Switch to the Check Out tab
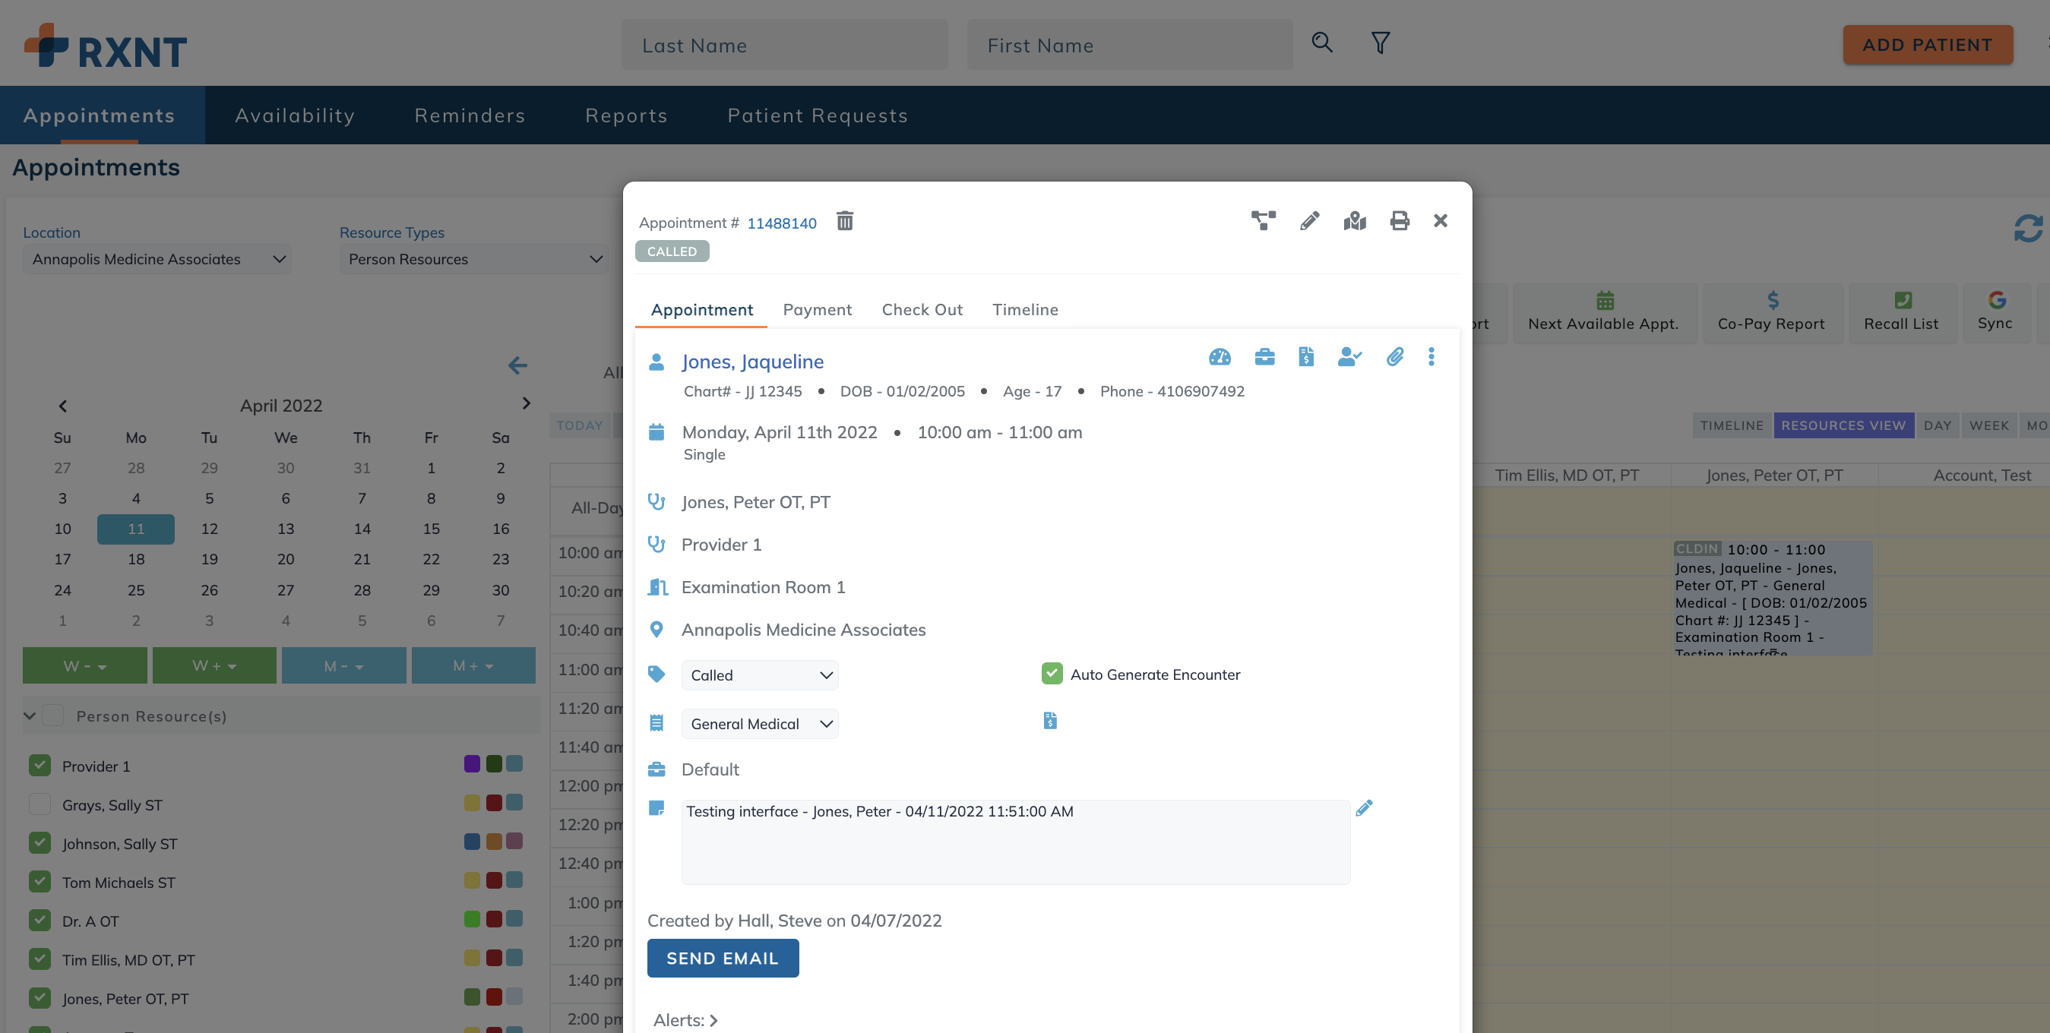The image size is (2050, 1033). click(922, 309)
